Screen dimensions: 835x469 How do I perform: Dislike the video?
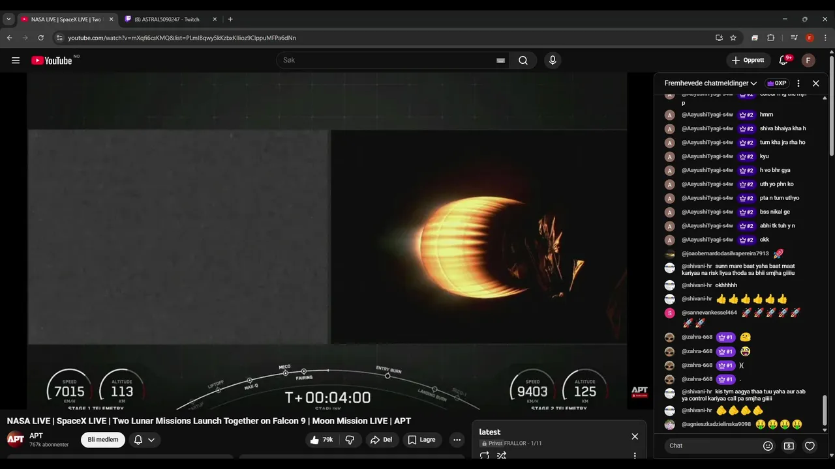coord(350,440)
